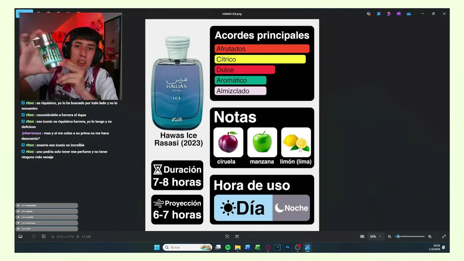Click the actual-size icon in bottom center
The image size is (464, 261).
click(x=237, y=236)
